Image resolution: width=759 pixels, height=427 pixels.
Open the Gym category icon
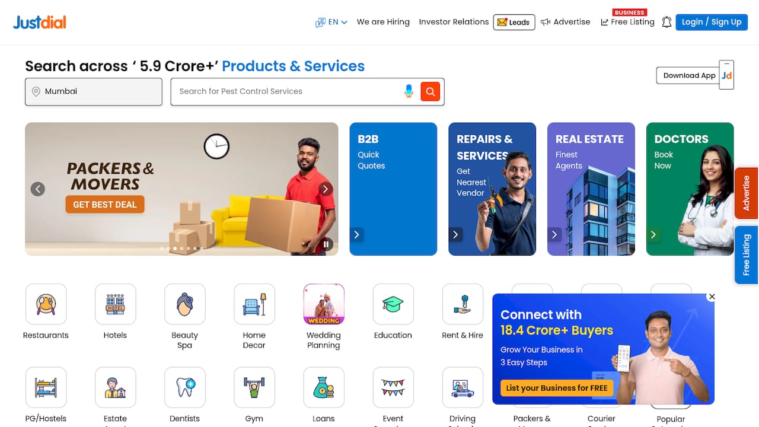(254, 387)
